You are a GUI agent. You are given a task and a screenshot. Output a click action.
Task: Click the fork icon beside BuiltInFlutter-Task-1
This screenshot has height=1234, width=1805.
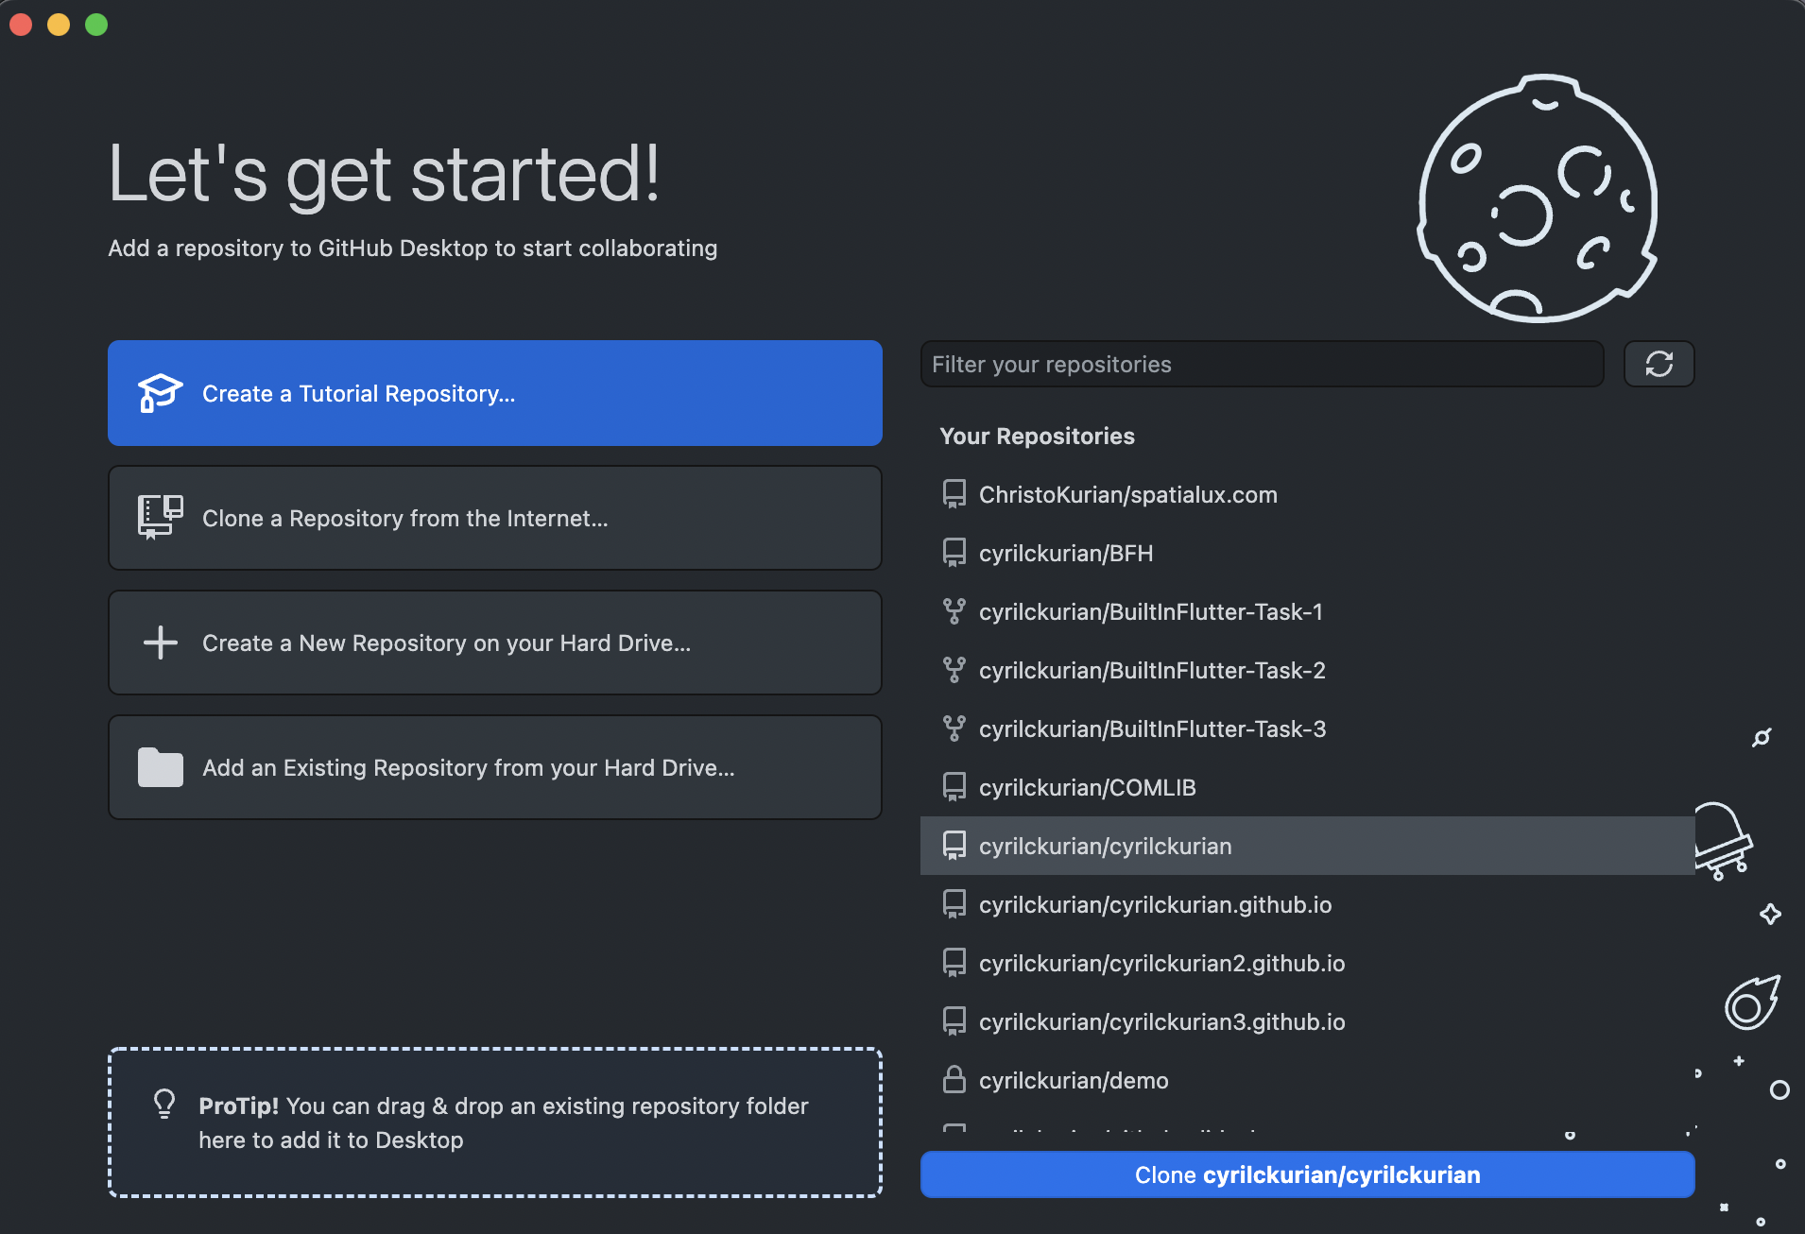pyautogui.click(x=954, y=611)
